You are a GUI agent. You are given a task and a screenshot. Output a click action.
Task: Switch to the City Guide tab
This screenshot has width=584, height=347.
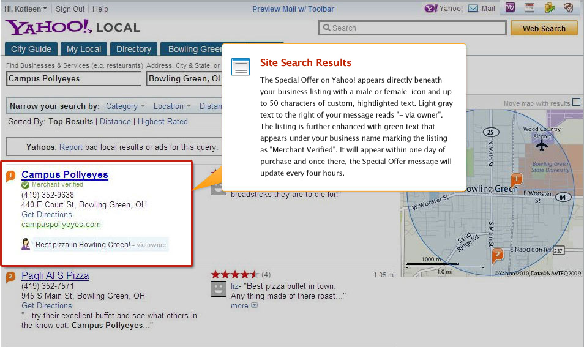(31, 49)
